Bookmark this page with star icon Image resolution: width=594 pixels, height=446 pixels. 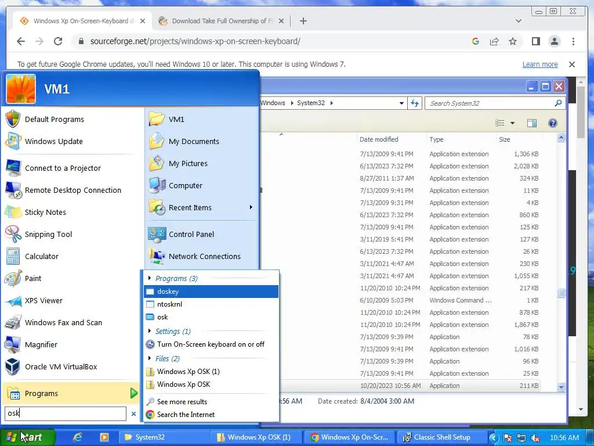tap(513, 41)
